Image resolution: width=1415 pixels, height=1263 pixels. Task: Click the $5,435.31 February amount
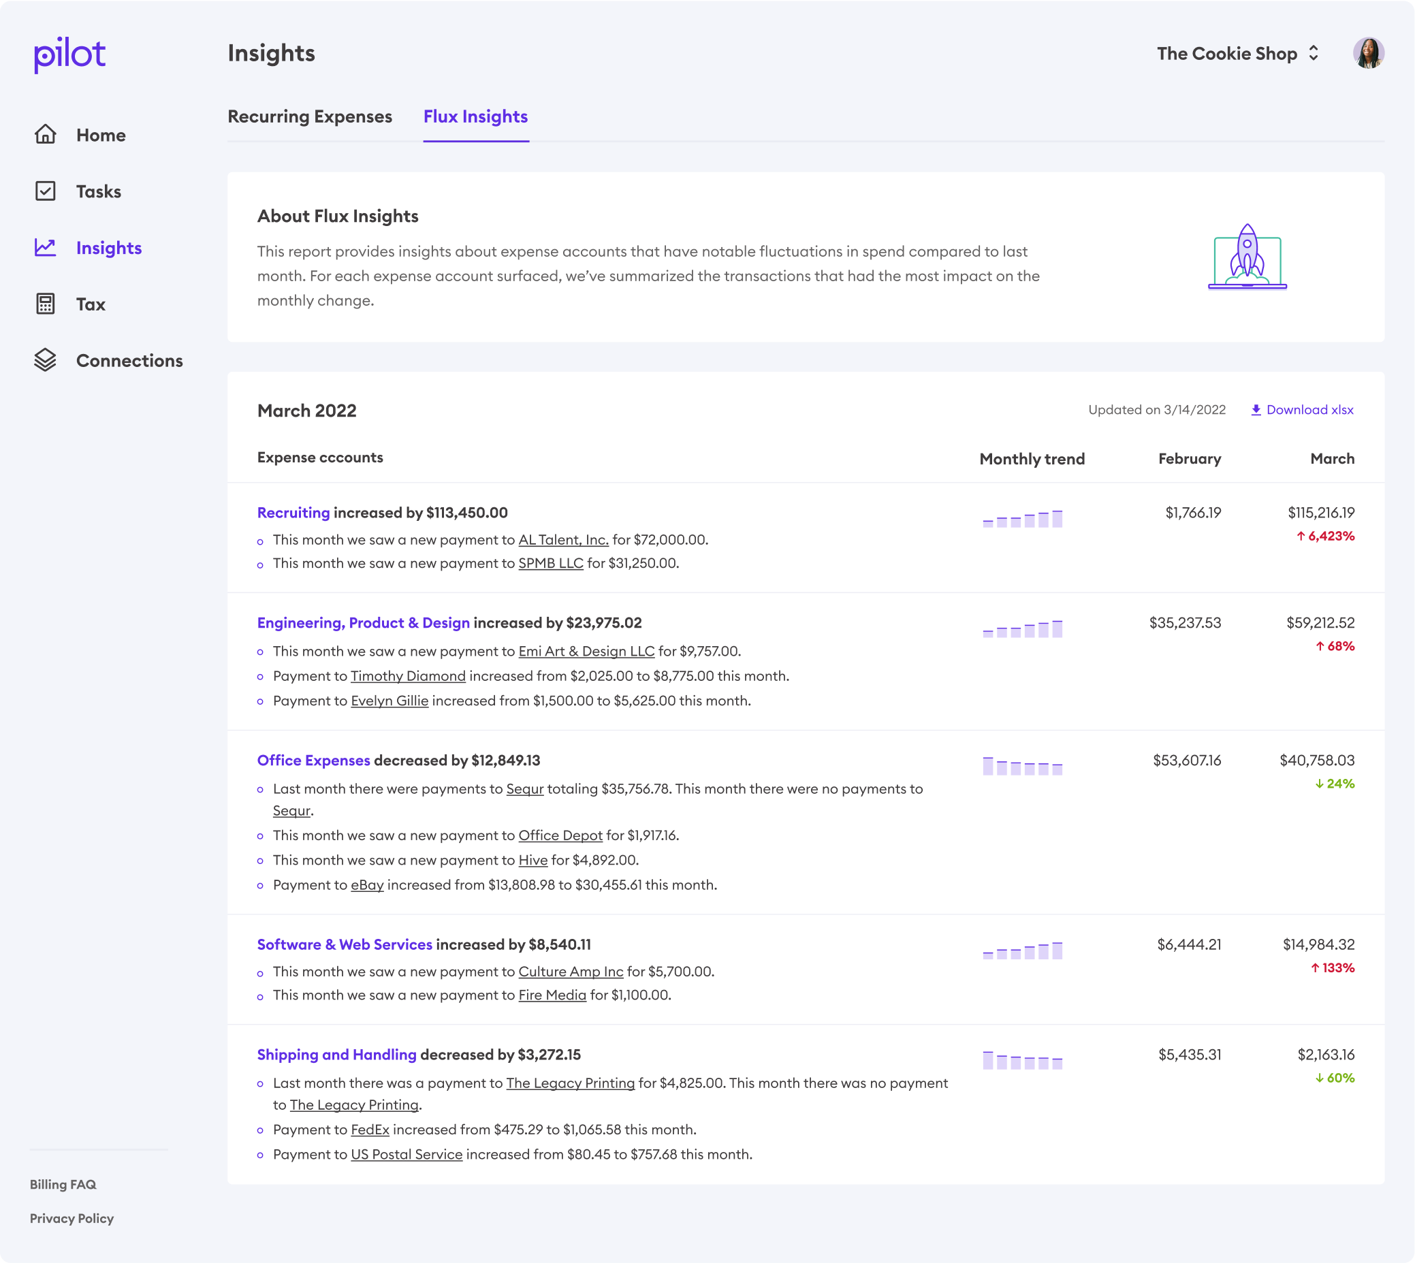[1190, 1055]
